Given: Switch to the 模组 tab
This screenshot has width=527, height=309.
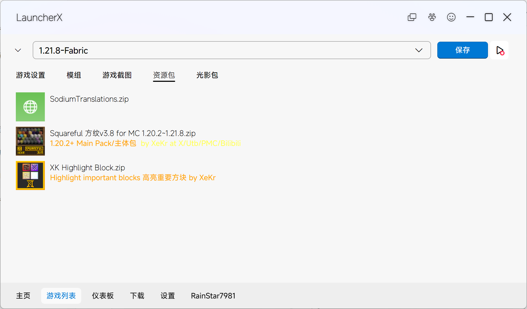Looking at the screenshot, I should point(74,75).
